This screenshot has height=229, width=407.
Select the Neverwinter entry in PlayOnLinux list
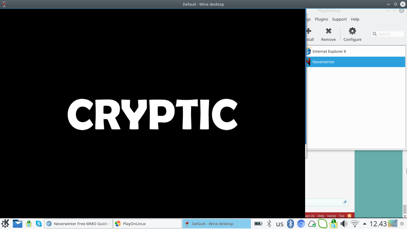coord(356,62)
